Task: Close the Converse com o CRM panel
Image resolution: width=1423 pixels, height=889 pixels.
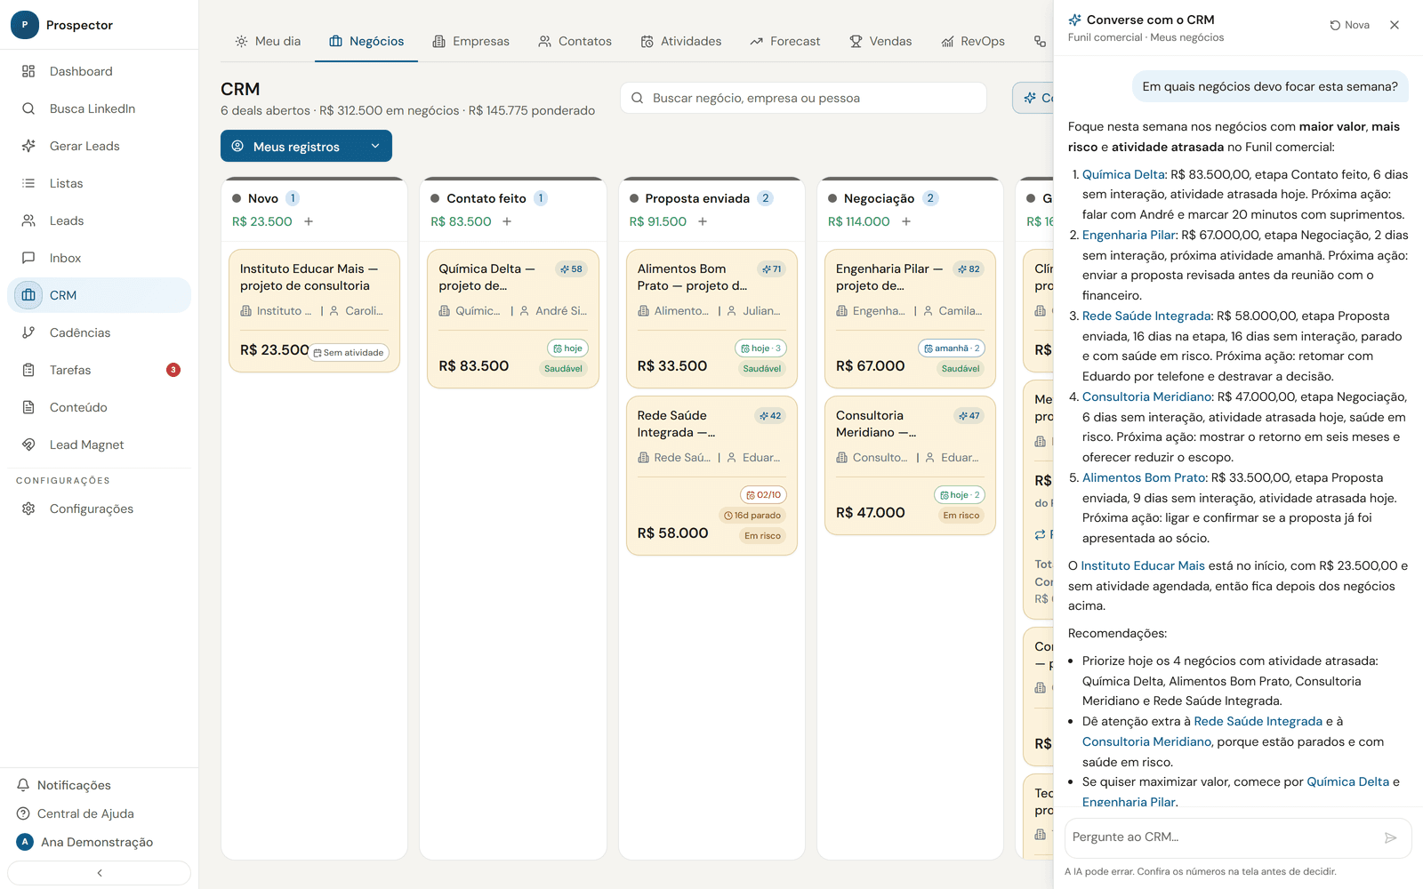Action: pos(1395,25)
